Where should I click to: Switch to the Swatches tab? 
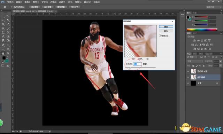(x=194, y=13)
